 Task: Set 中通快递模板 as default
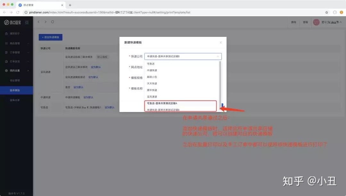[88, 97]
